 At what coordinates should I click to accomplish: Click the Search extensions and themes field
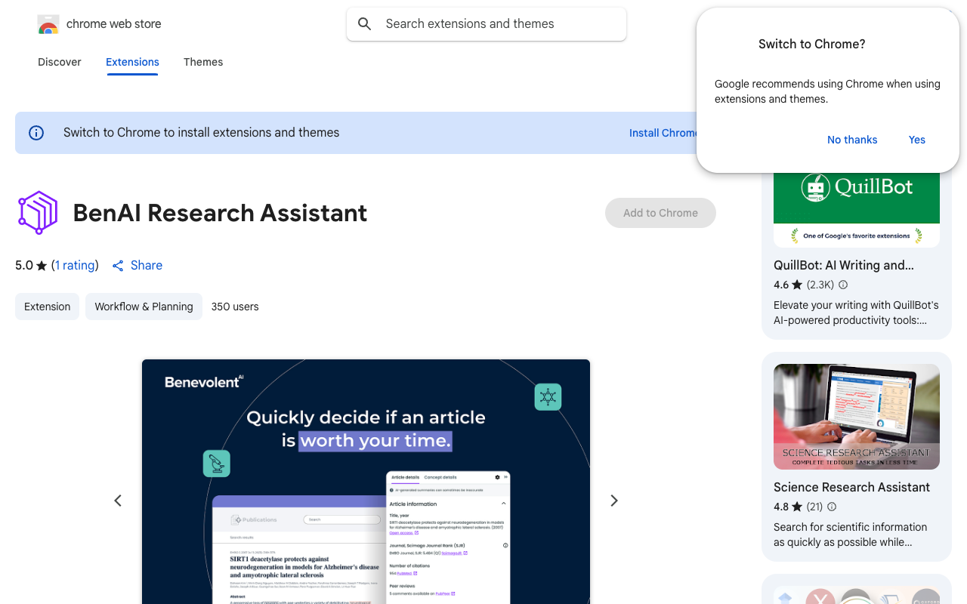click(x=487, y=24)
